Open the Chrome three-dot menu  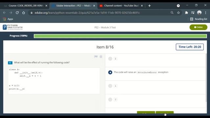pos(206,13)
